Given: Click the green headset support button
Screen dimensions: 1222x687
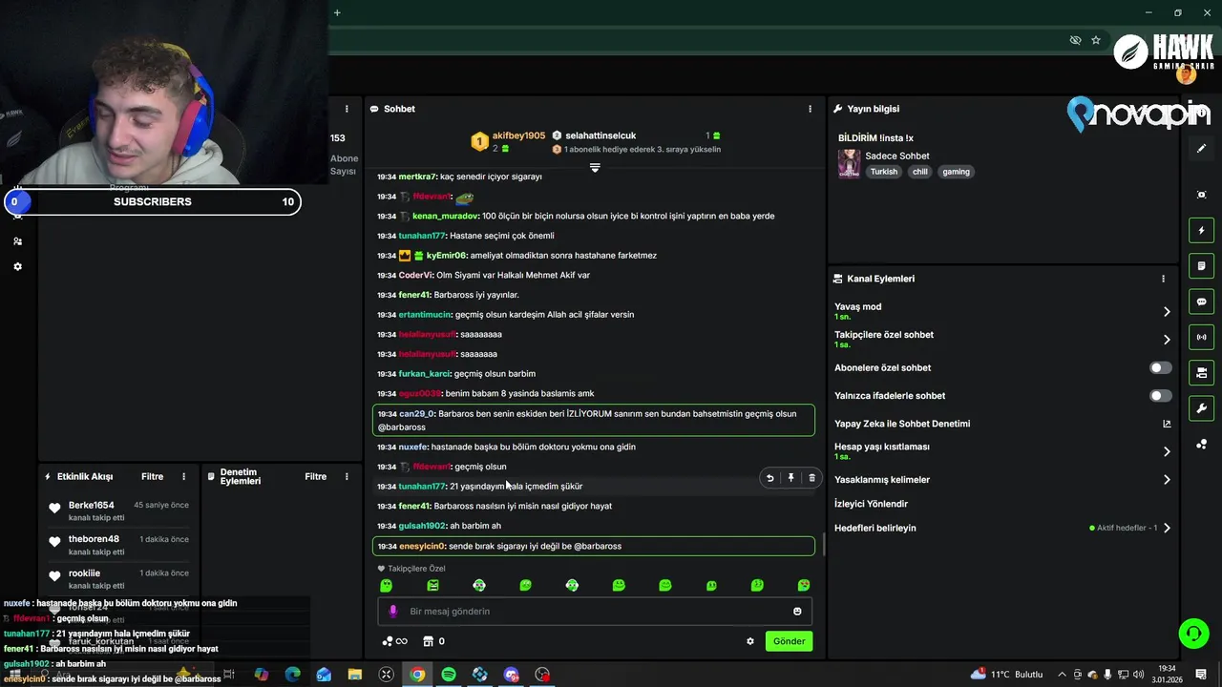Looking at the screenshot, I should point(1193,633).
